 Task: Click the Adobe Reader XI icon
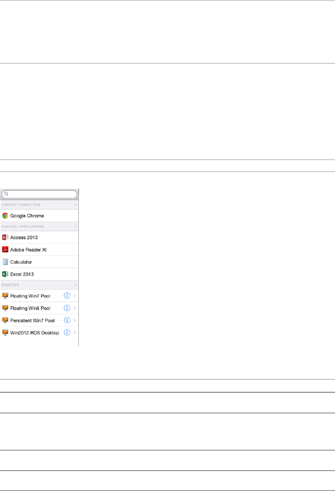pos(5,250)
